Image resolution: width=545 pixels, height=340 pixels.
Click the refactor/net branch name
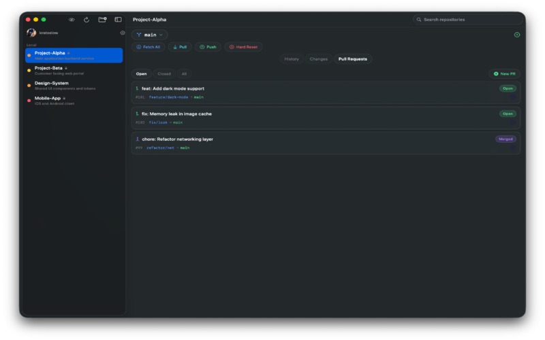[160, 148]
